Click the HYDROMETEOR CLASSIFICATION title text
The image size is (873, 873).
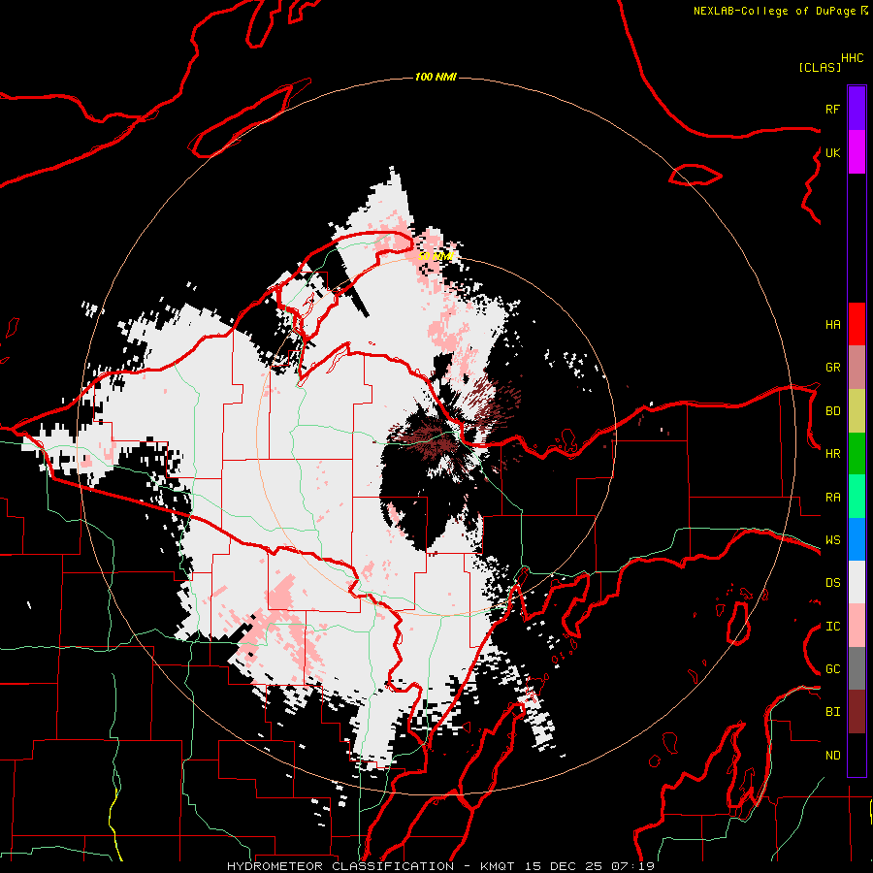(340, 866)
